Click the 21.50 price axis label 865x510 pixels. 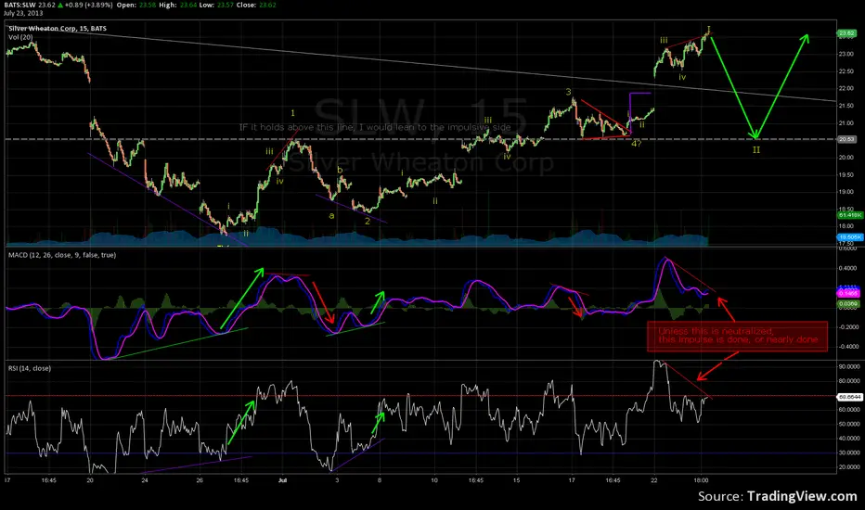click(x=846, y=106)
